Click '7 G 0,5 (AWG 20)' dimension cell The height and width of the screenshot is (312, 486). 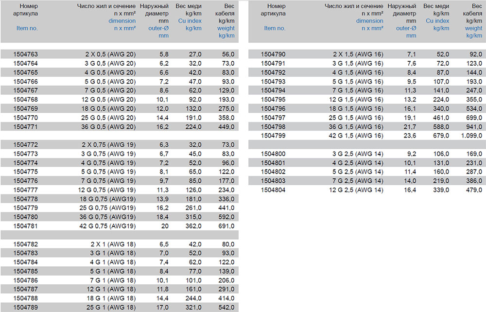111,90
